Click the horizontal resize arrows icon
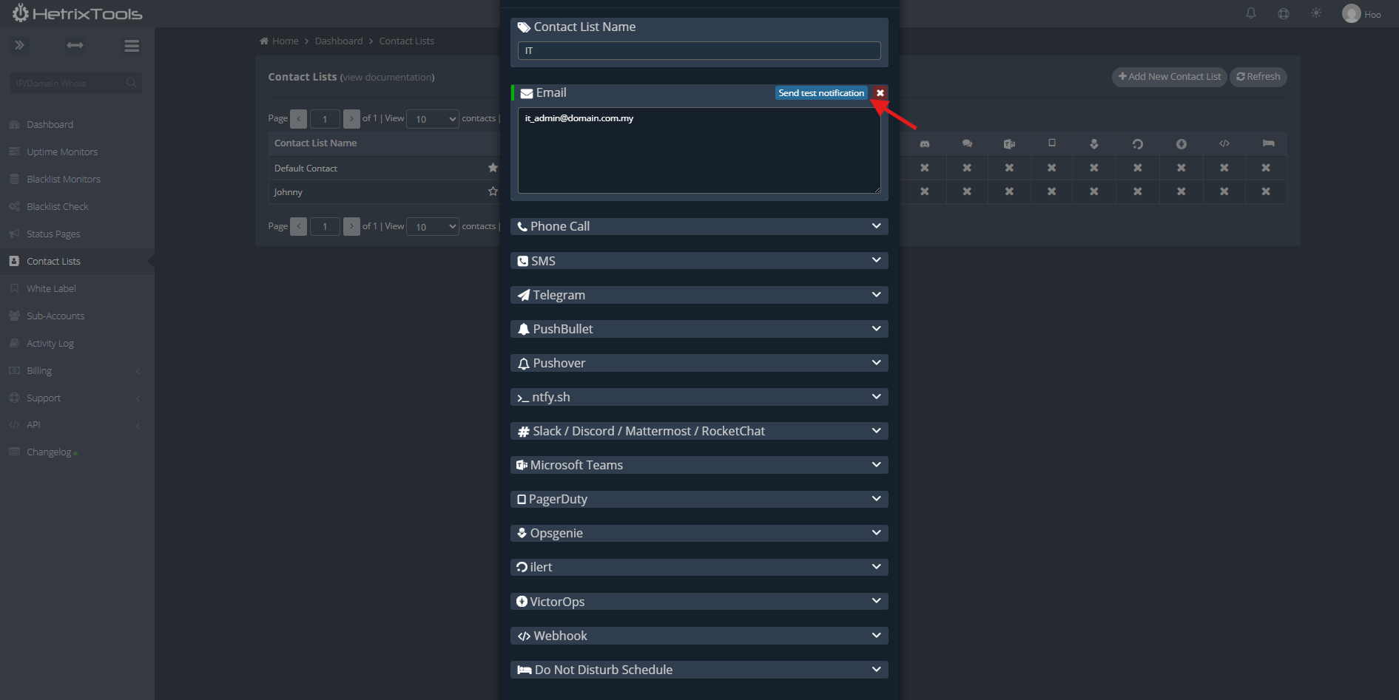This screenshot has width=1399, height=700. [x=75, y=45]
